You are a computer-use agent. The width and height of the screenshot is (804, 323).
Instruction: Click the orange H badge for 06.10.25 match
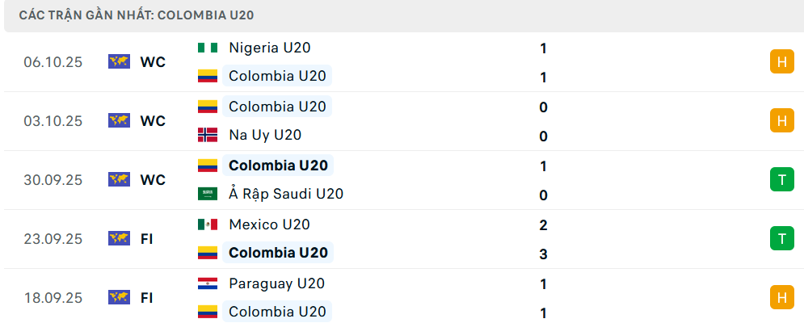(x=781, y=61)
